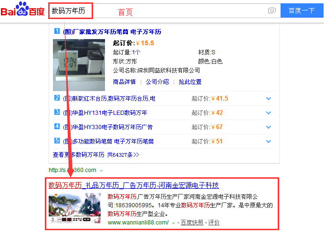Click the landscape calendar result thumbnail
The height and width of the screenshot is (234, 324).
(x=74, y=208)
